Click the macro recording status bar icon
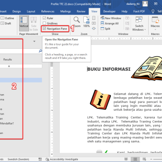 click(x=40, y=159)
